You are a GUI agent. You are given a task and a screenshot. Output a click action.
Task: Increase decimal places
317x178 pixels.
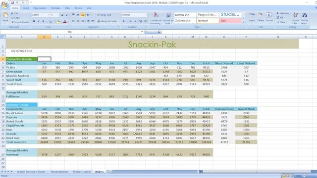(x=141, y=21)
